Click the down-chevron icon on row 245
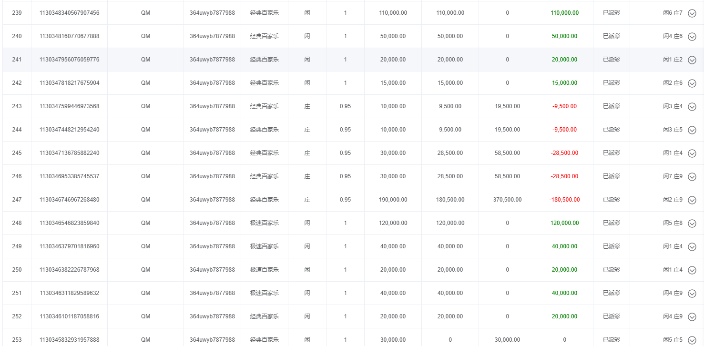704x346 pixels. (692, 153)
